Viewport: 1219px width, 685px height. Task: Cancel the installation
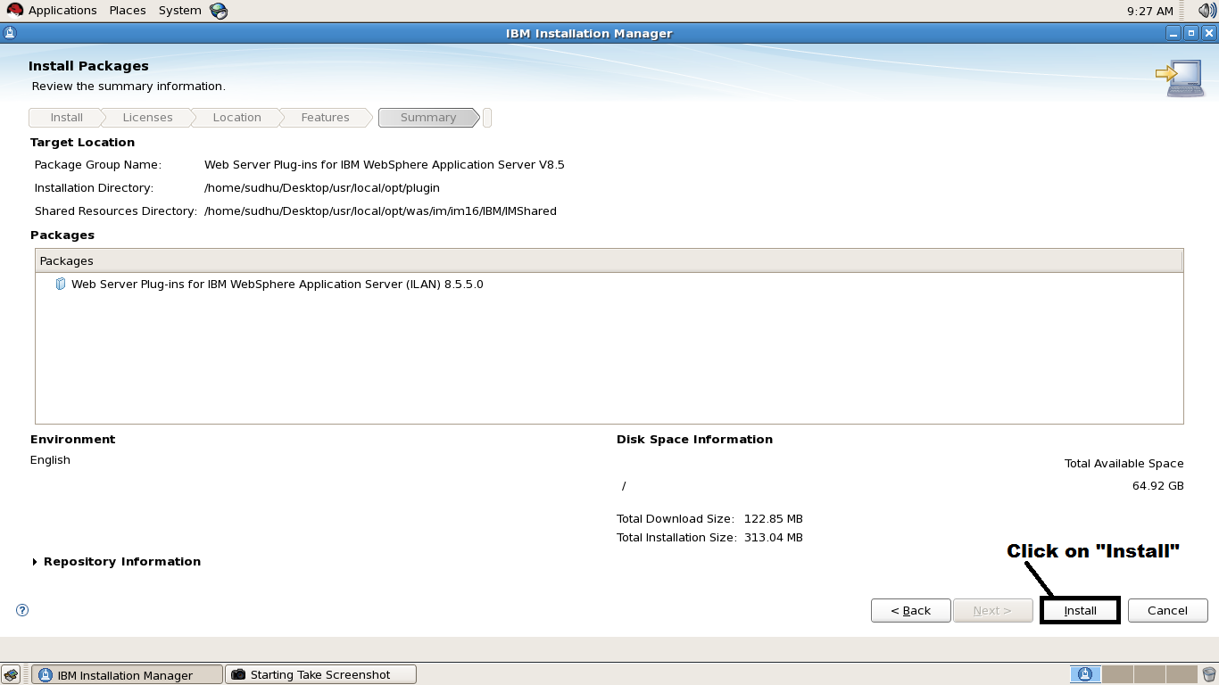tap(1167, 610)
